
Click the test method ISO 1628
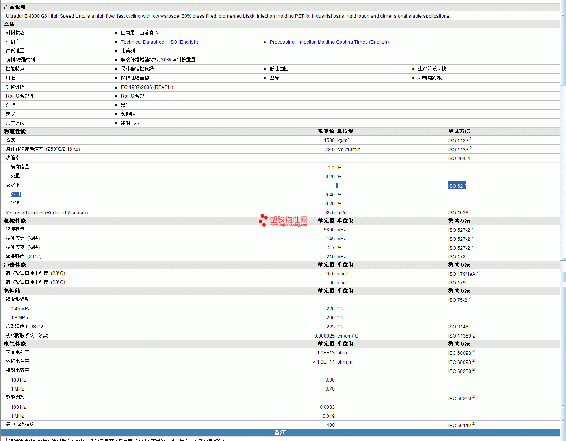[x=458, y=213]
